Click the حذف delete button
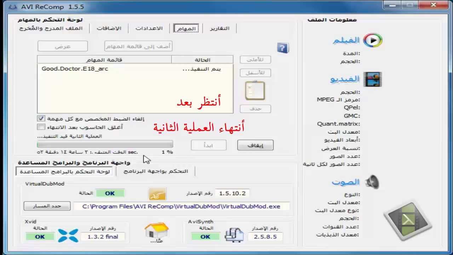The image size is (453, 255). 255,109
